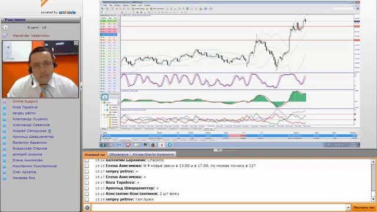The height and width of the screenshot is (212, 377).
Task: Select participant name Халеева Яна
Action: point(24,178)
